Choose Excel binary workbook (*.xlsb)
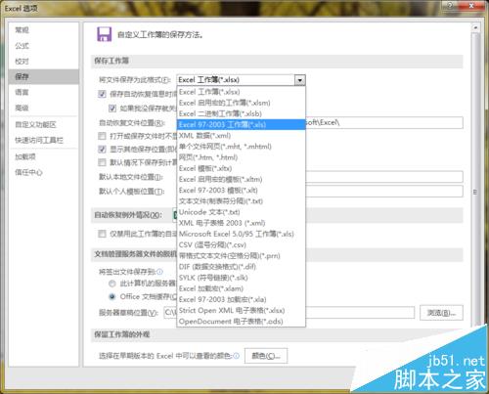This screenshot has height=394, width=489. [x=242, y=113]
